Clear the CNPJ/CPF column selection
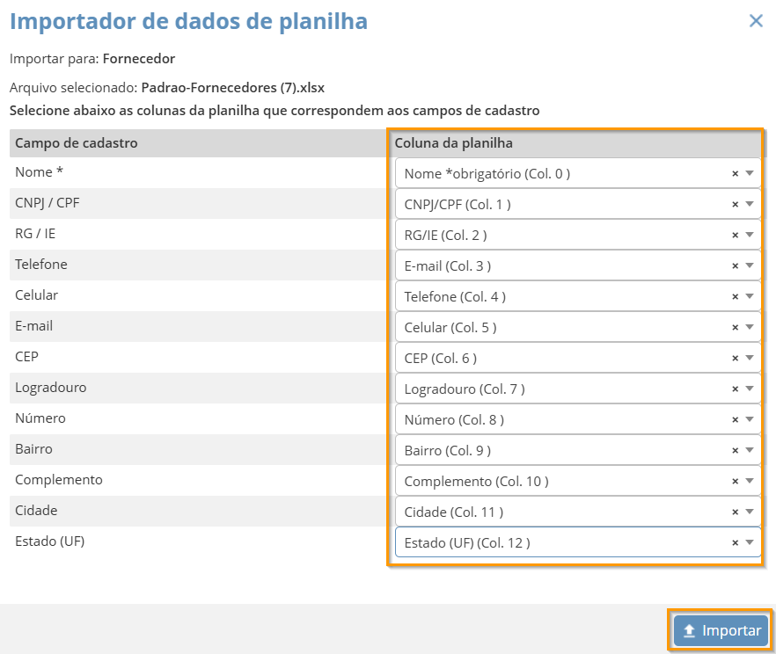 [x=735, y=205]
